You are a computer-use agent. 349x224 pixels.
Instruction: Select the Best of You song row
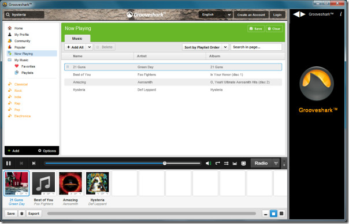(173, 74)
